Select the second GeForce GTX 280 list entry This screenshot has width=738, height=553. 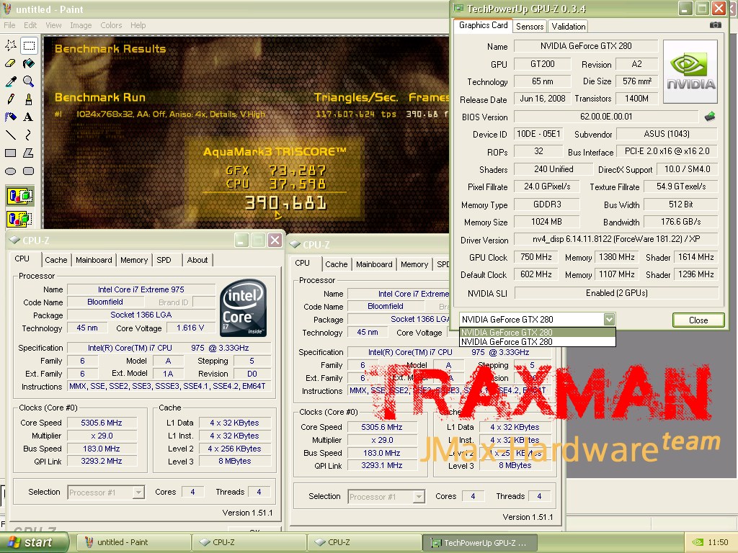[x=537, y=342]
